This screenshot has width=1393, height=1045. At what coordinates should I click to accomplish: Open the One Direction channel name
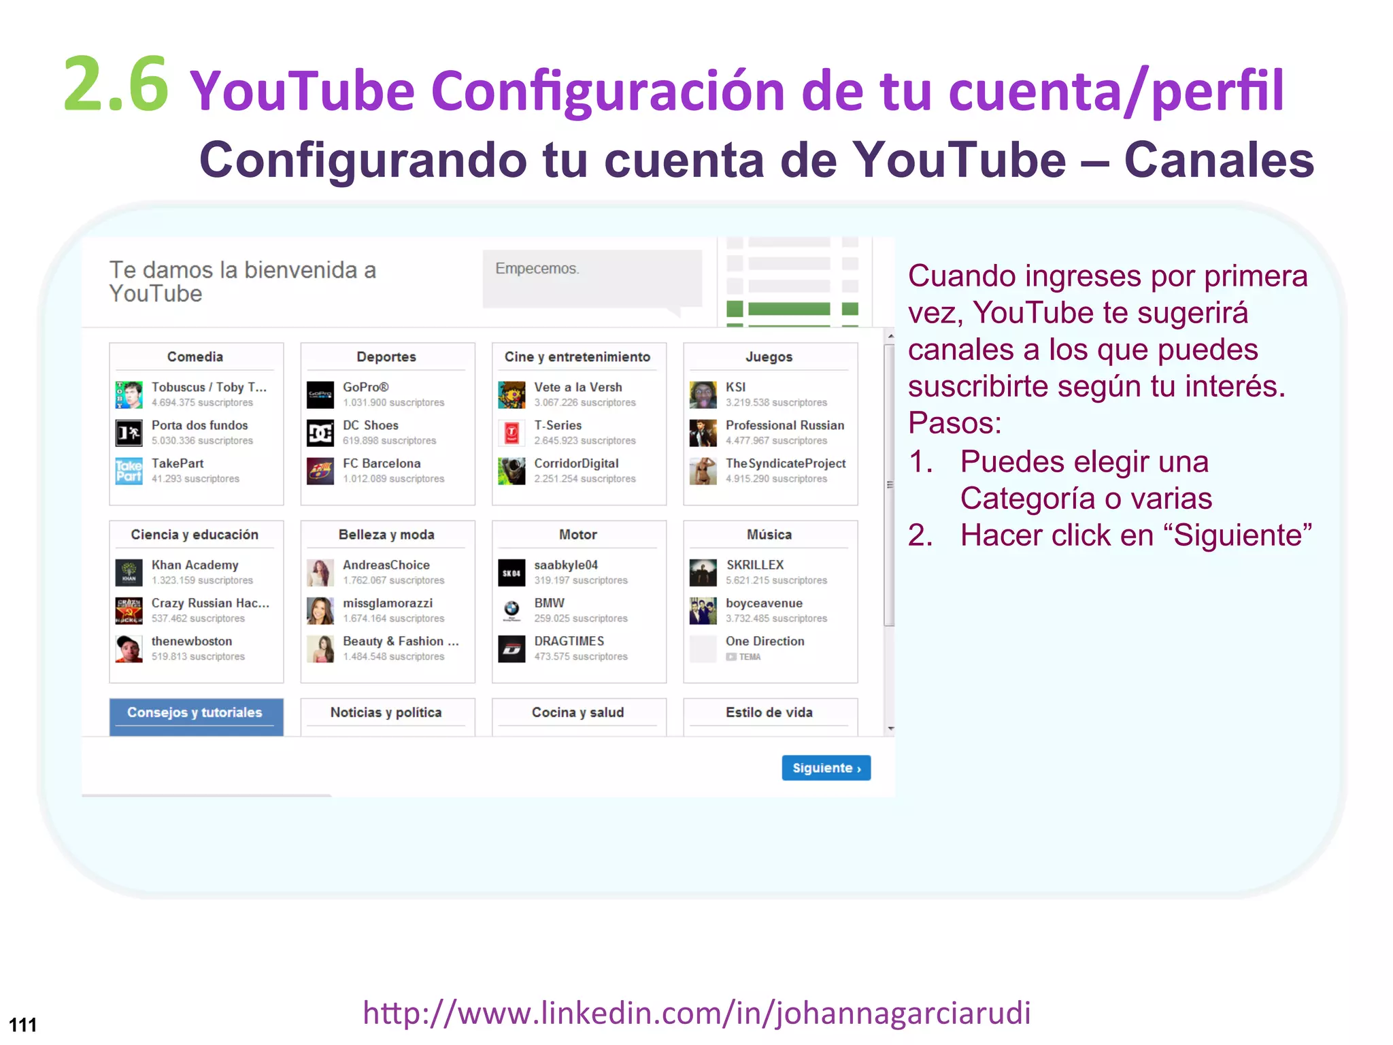pyautogui.click(x=765, y=642)
